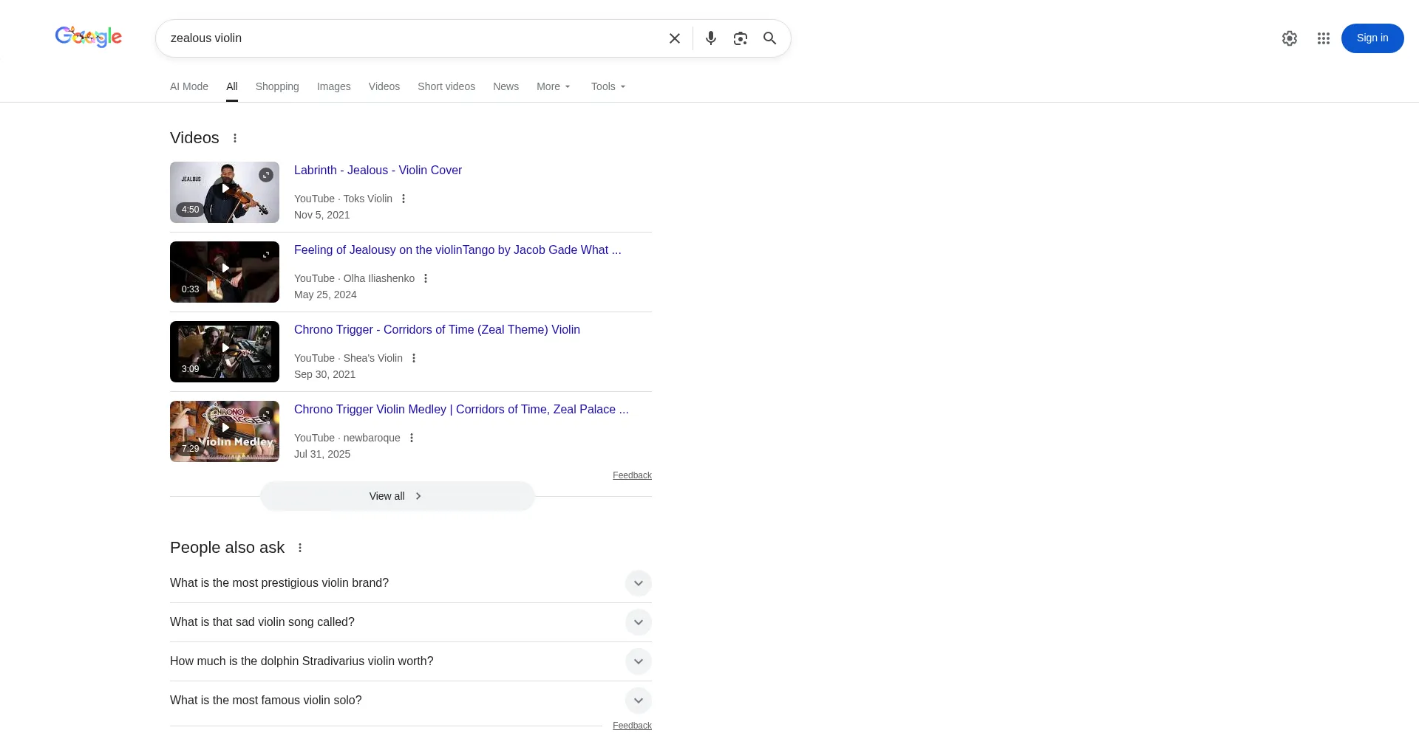Click View all videos button
The image size is (1419, 733).
397,496
